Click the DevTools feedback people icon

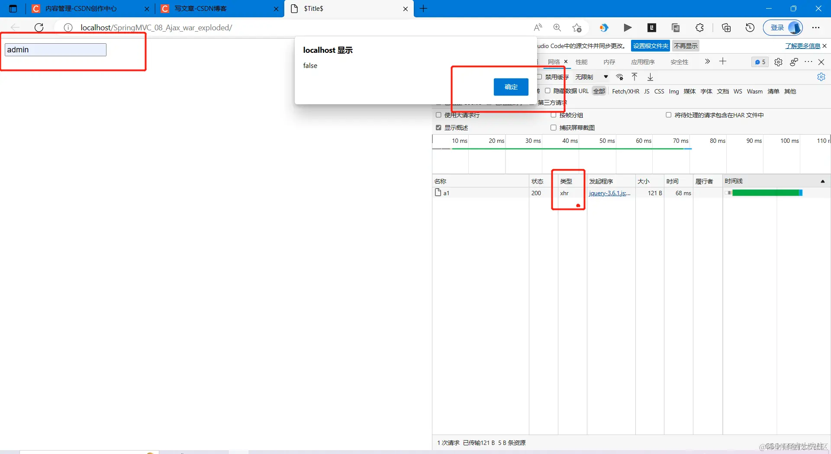click(793, 62)
